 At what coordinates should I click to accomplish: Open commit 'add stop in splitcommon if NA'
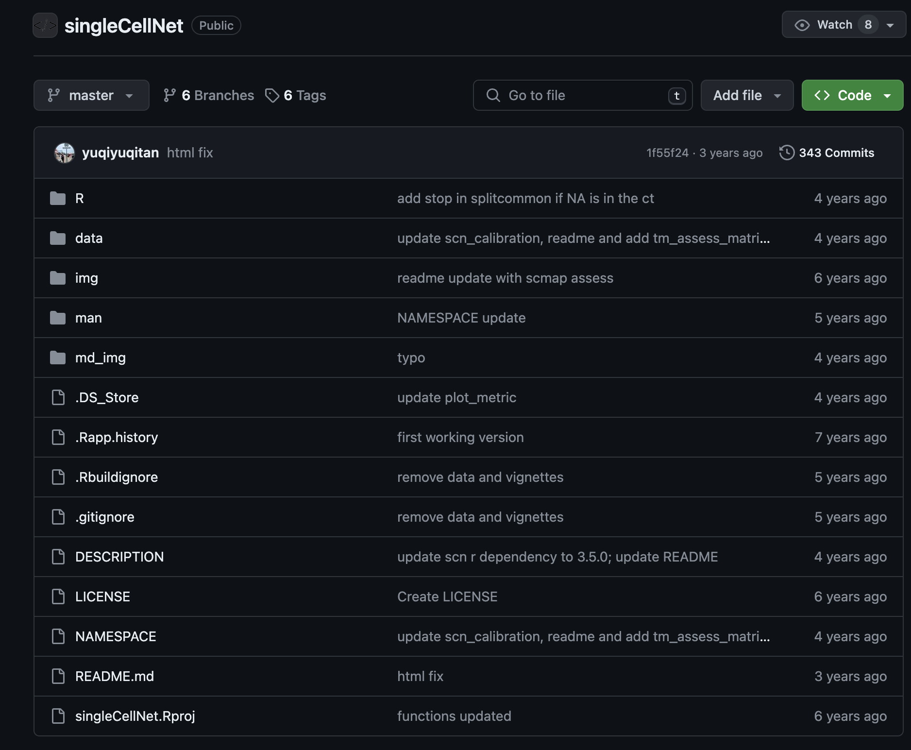[x=525, y=198]
